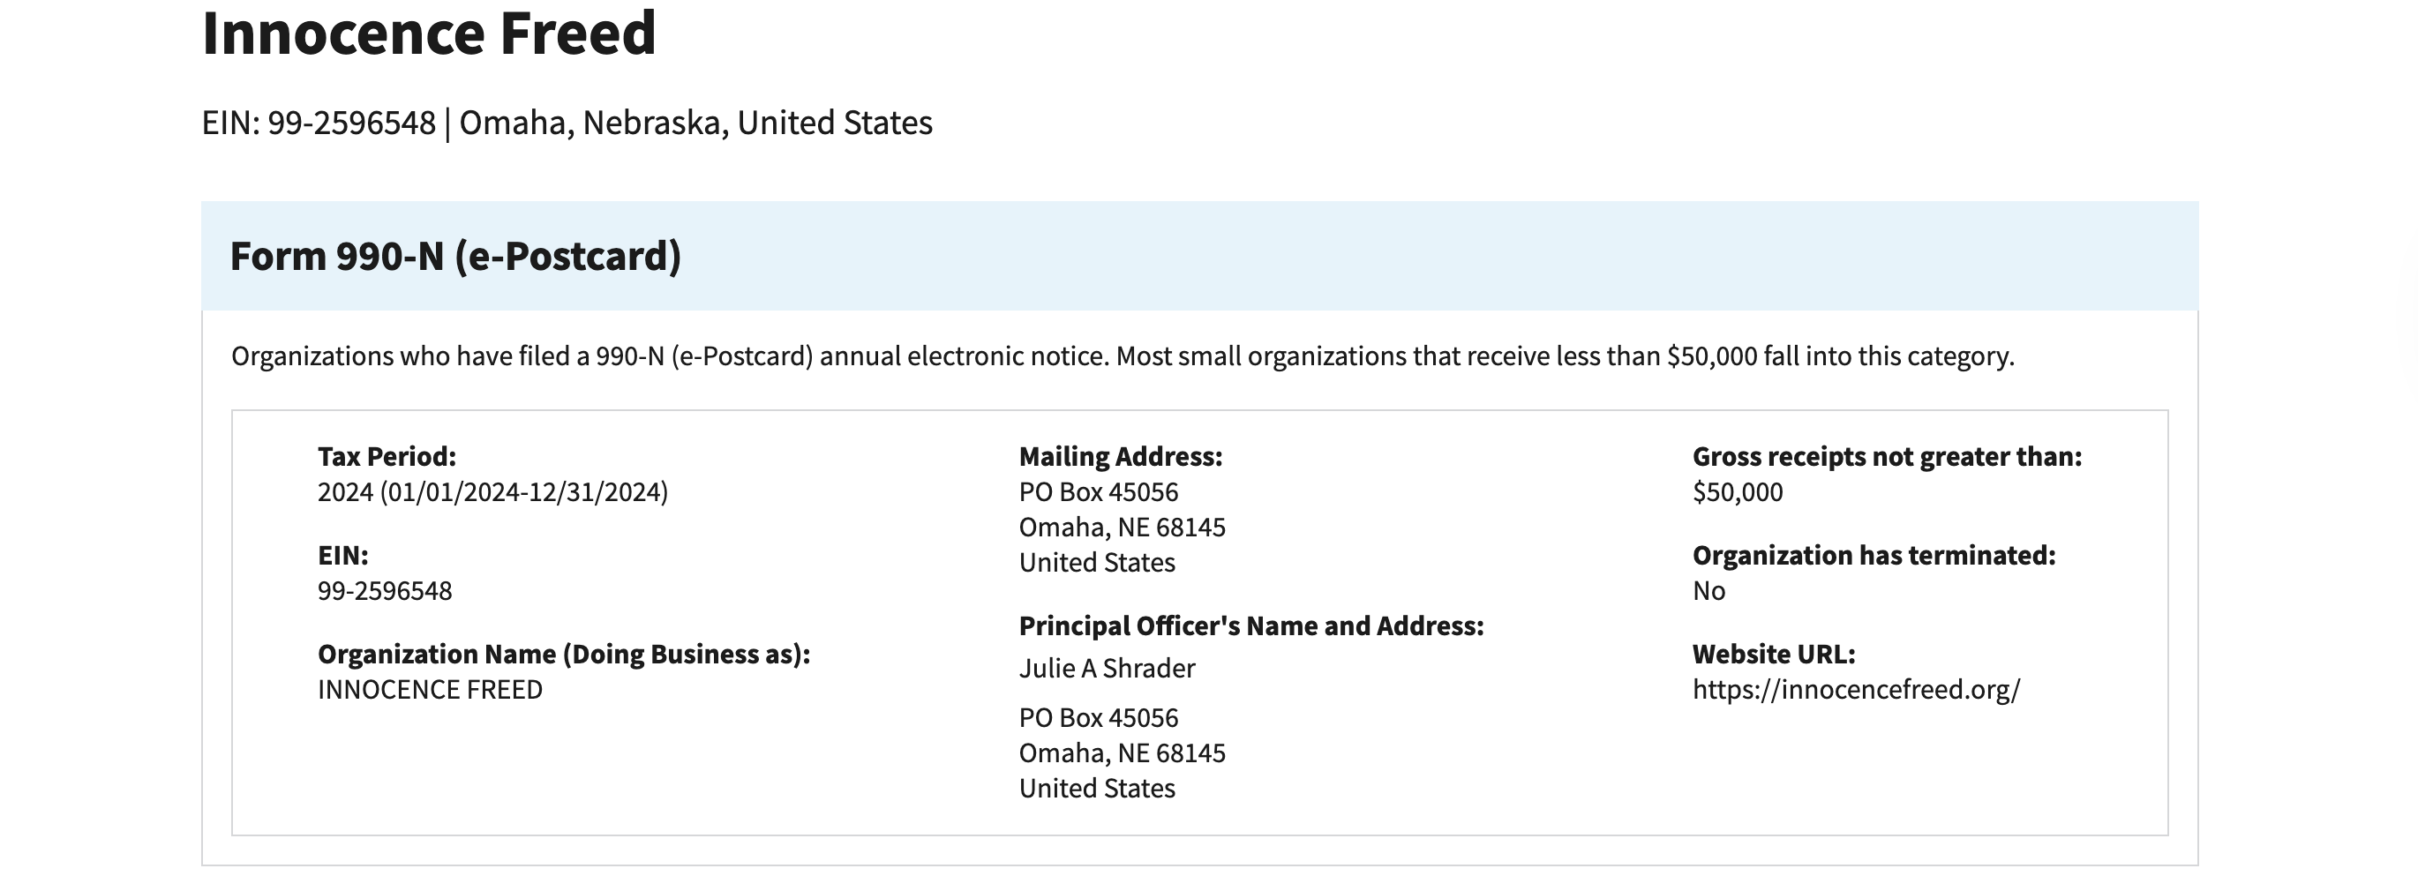Select the INNOCENCE FREED organization name value
Viewport: 2418px width, 891px height.
click(x=430, y=690)
